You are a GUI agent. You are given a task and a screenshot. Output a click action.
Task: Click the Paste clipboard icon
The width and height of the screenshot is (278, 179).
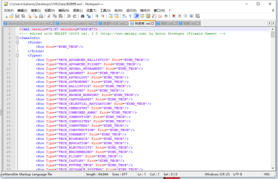coord(61,16)
